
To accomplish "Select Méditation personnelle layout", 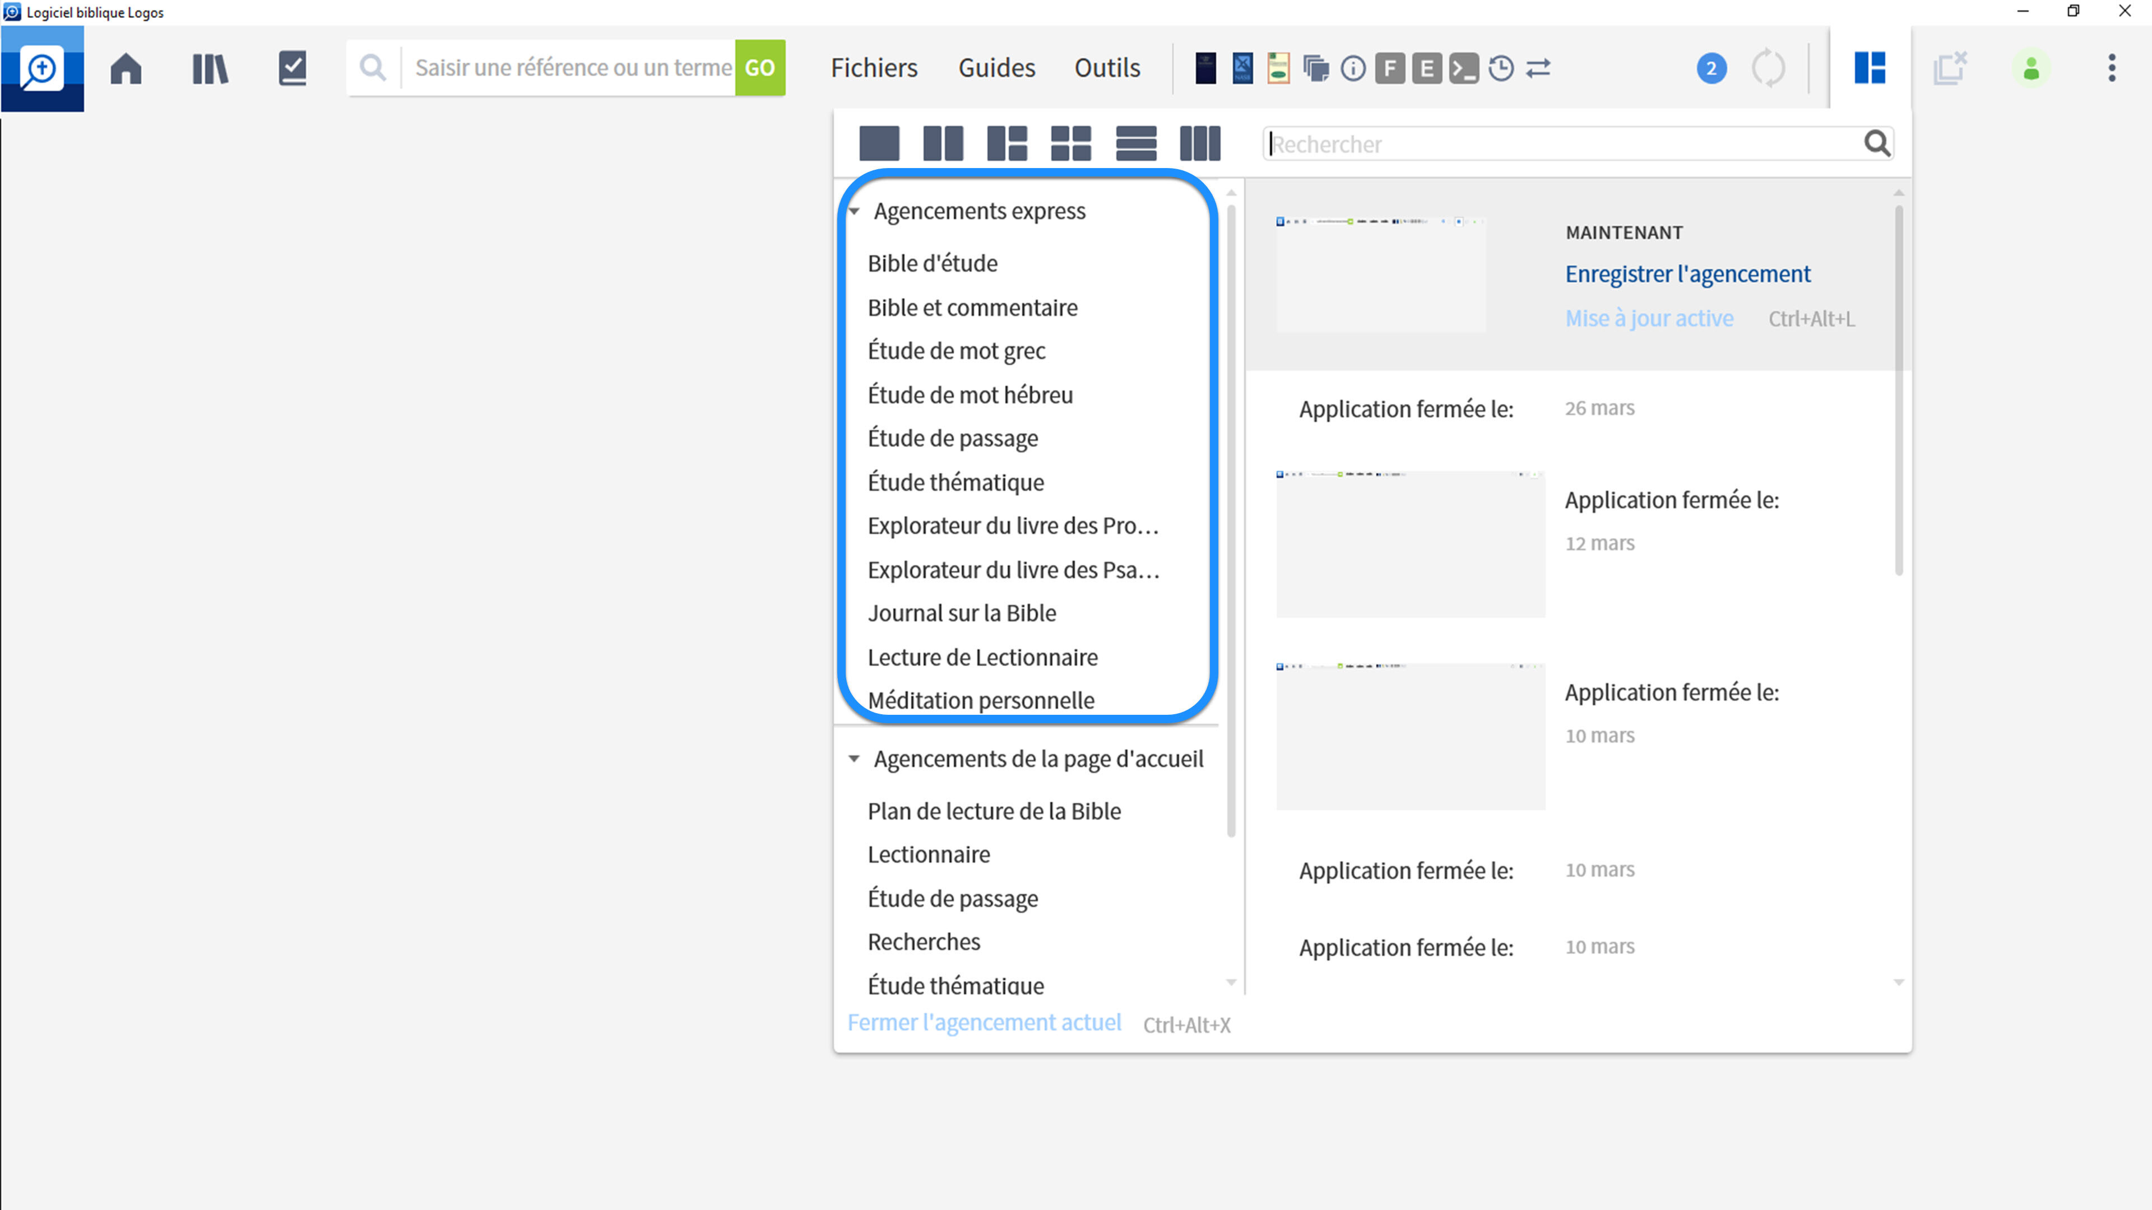I will 981,701.
